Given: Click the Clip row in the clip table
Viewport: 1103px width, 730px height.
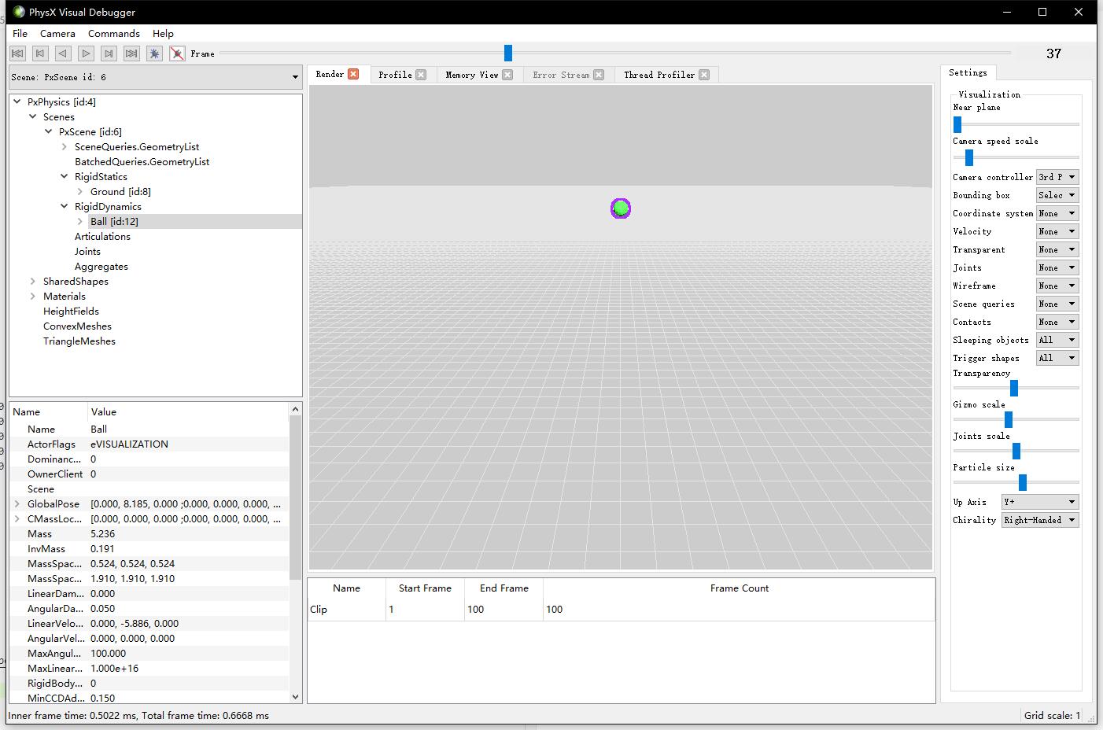Looking at the screenshot, I should tap(621, 609).
